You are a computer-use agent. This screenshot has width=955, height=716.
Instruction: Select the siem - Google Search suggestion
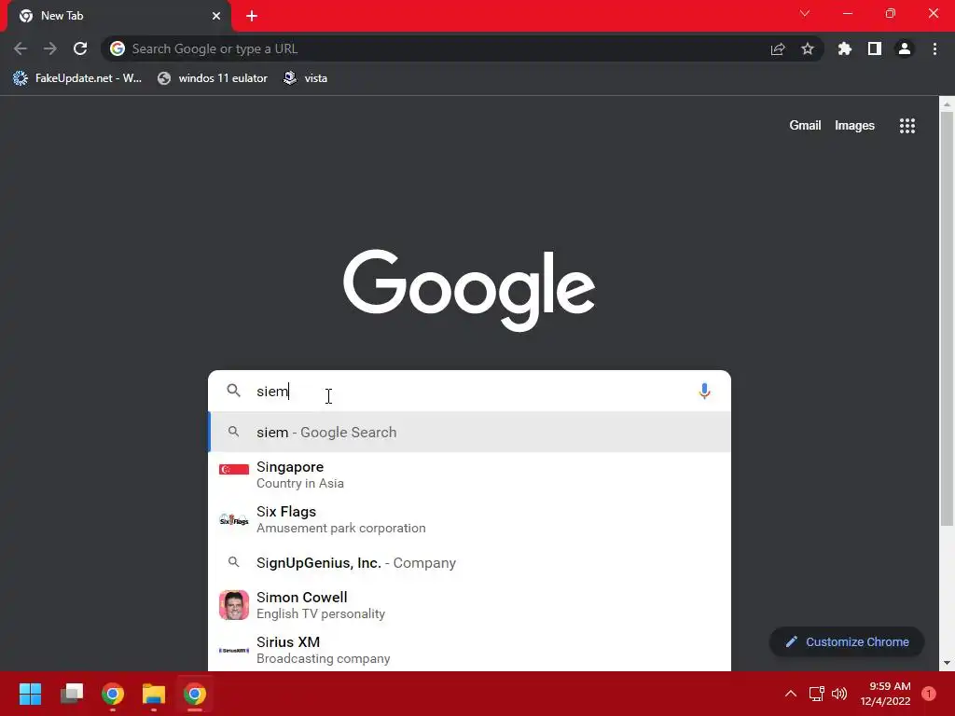pyautogui.click(x=469, y=432)
